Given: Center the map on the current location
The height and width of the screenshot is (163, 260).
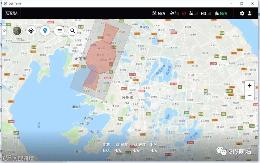Looking at the screenshot, I should (31, 31).
